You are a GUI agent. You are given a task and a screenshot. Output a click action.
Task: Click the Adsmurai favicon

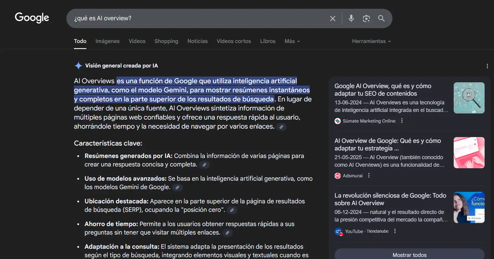pyautogui.click(x=338, y=176)
